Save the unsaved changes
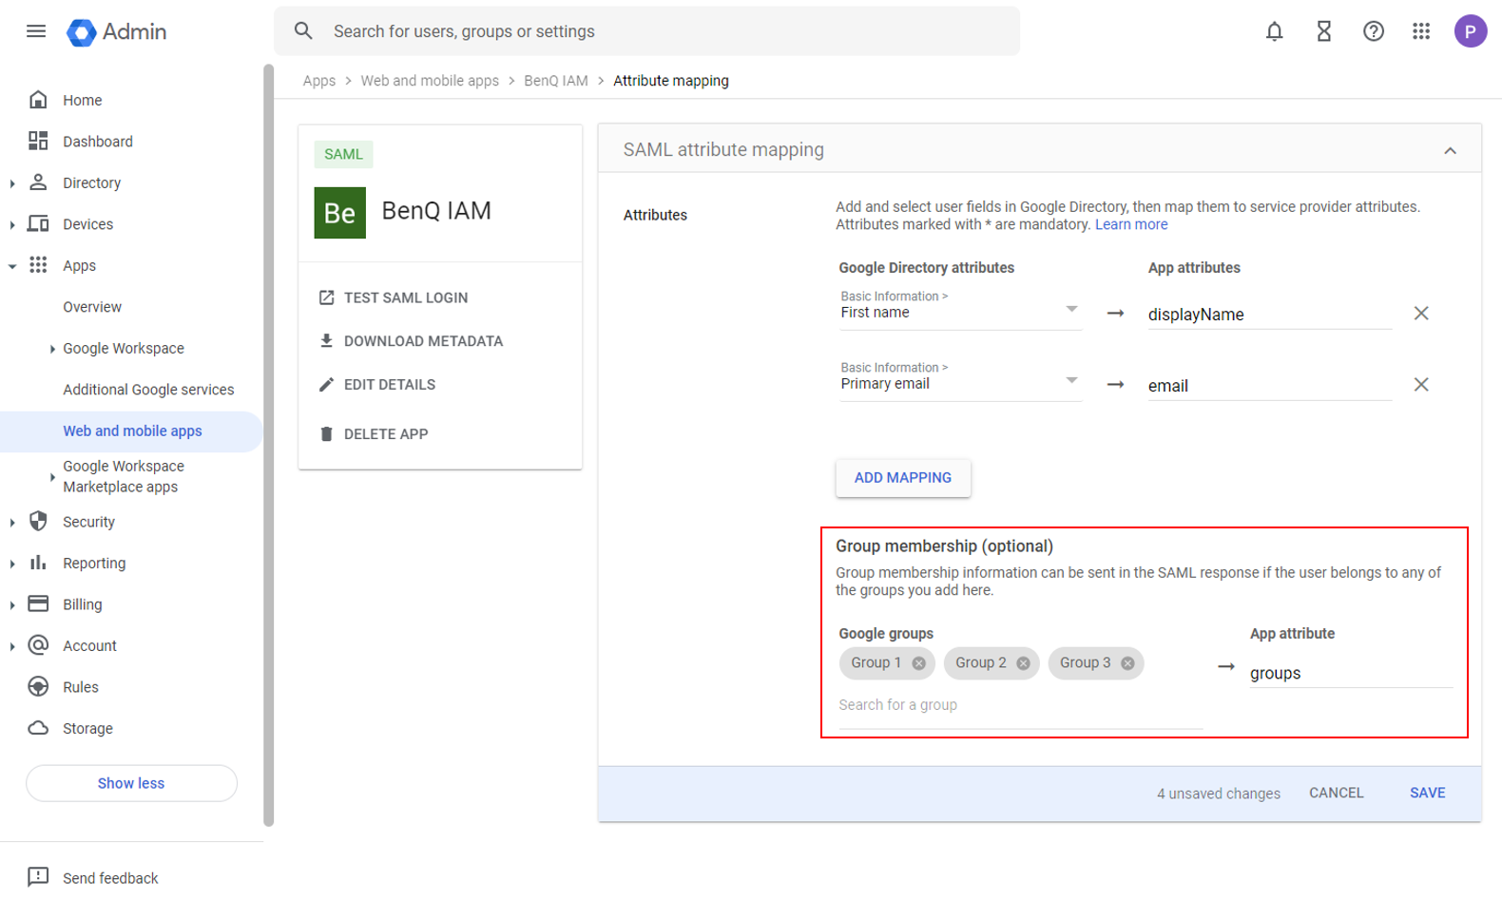This screenshot has width=1502, height=900. tap(1426, 793)
